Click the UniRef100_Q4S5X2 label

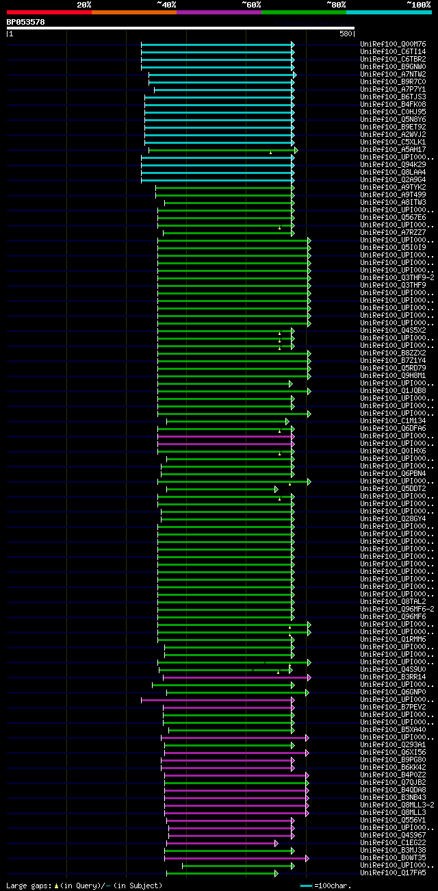click(x=393, y=331)
